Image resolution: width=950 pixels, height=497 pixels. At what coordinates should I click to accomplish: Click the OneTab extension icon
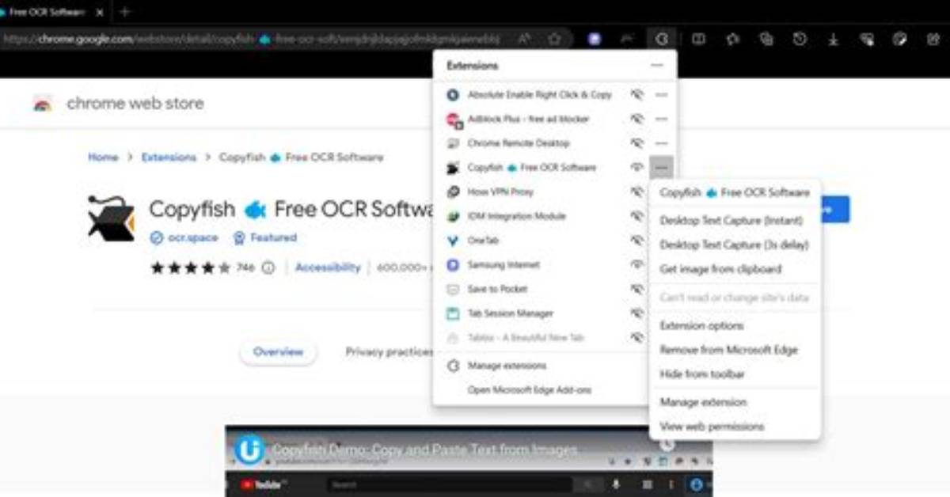pyautogui.click(x=453, y=241)
